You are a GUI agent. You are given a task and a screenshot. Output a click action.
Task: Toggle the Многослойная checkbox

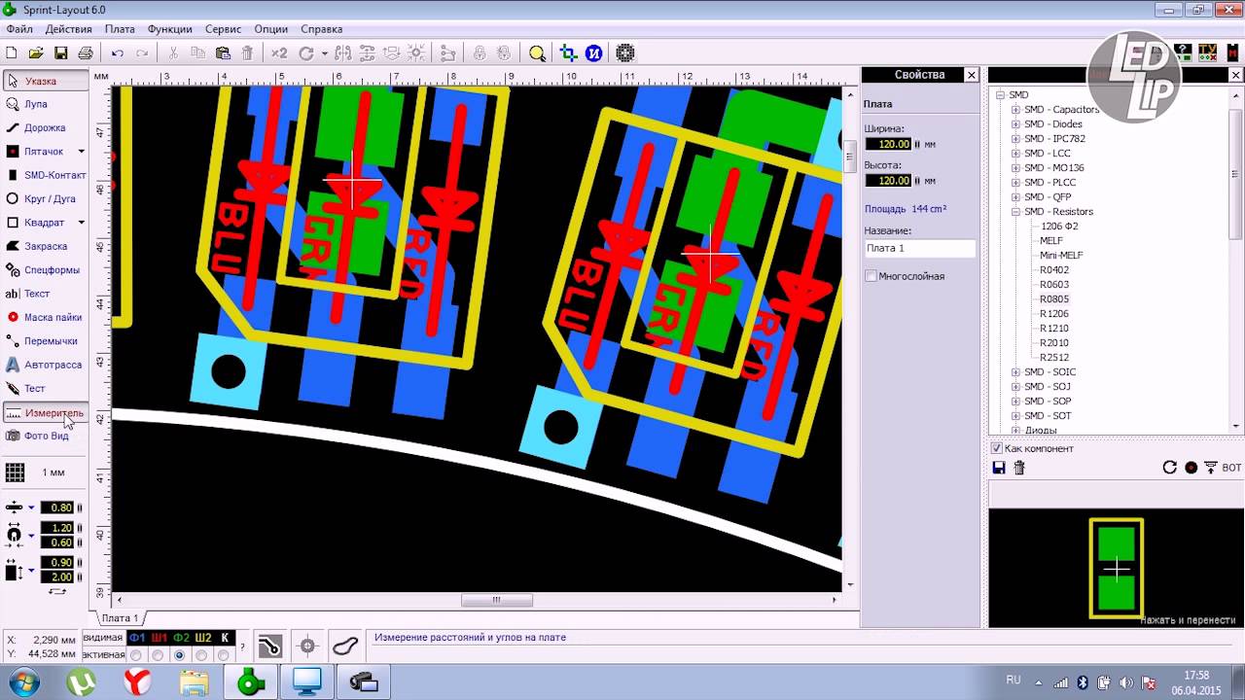871,276
